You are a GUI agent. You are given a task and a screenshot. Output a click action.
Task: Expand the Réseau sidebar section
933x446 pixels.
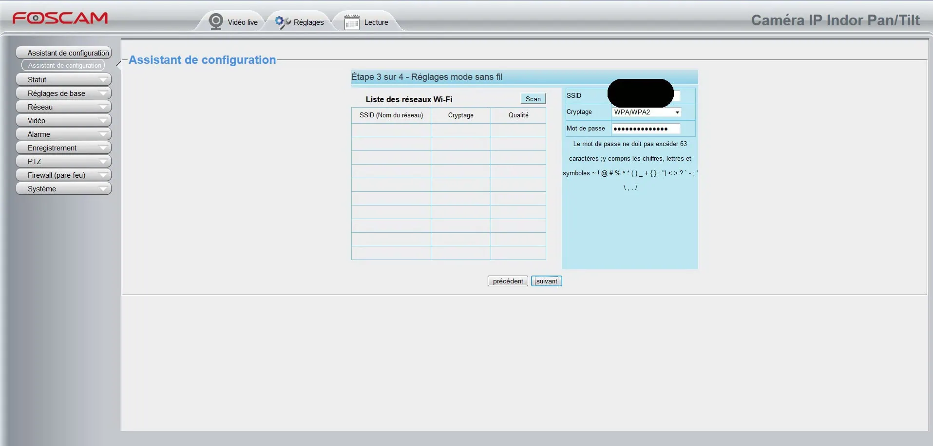[x=63, y=107]
